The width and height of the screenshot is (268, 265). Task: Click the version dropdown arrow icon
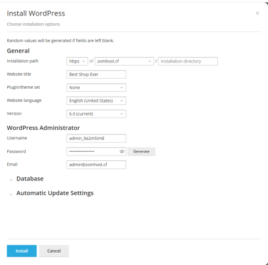tap(121, 114)
